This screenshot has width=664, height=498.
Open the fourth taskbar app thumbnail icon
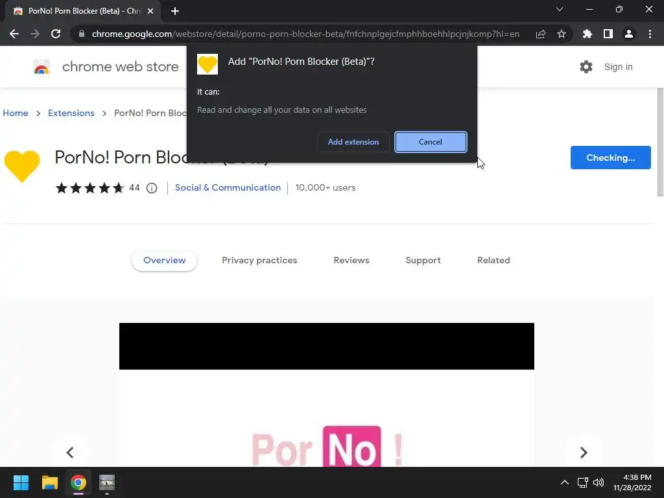pos(107,482)
